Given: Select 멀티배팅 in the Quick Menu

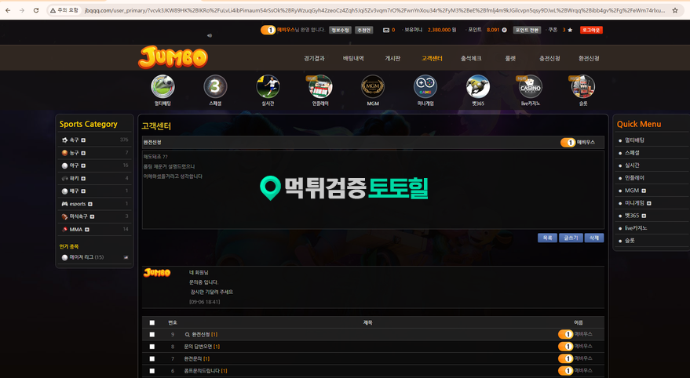Looking at the screenshot, I should pos(634,140).
